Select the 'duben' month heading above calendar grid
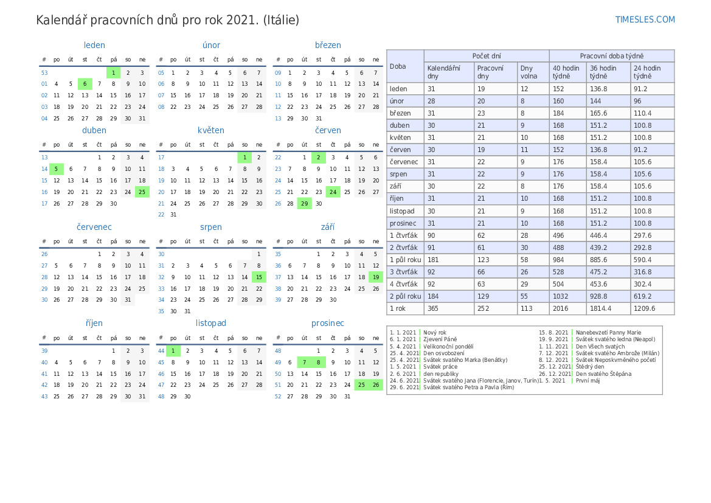Screen dimensions: 711x503 tap(94, 130)
